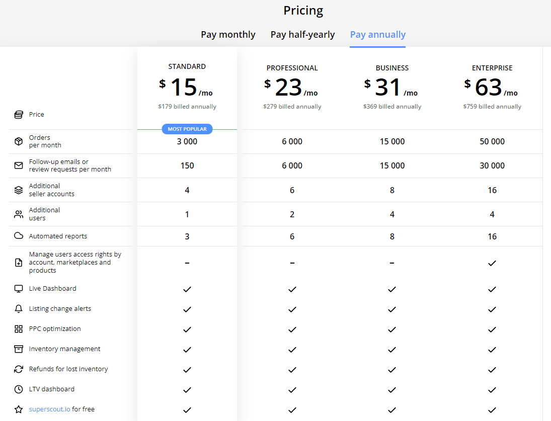551x421 pixels.
Task: Click the PPC optimization grid icon
Action: coord(19,329)
